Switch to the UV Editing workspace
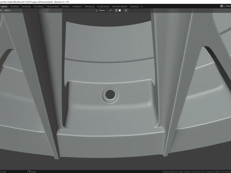Viewport: 231px width, 173px height. point(38,7)
